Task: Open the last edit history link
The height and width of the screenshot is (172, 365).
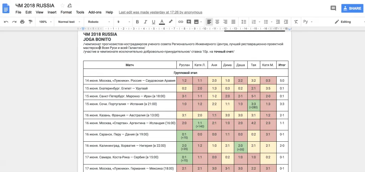Action: [160, 12]
